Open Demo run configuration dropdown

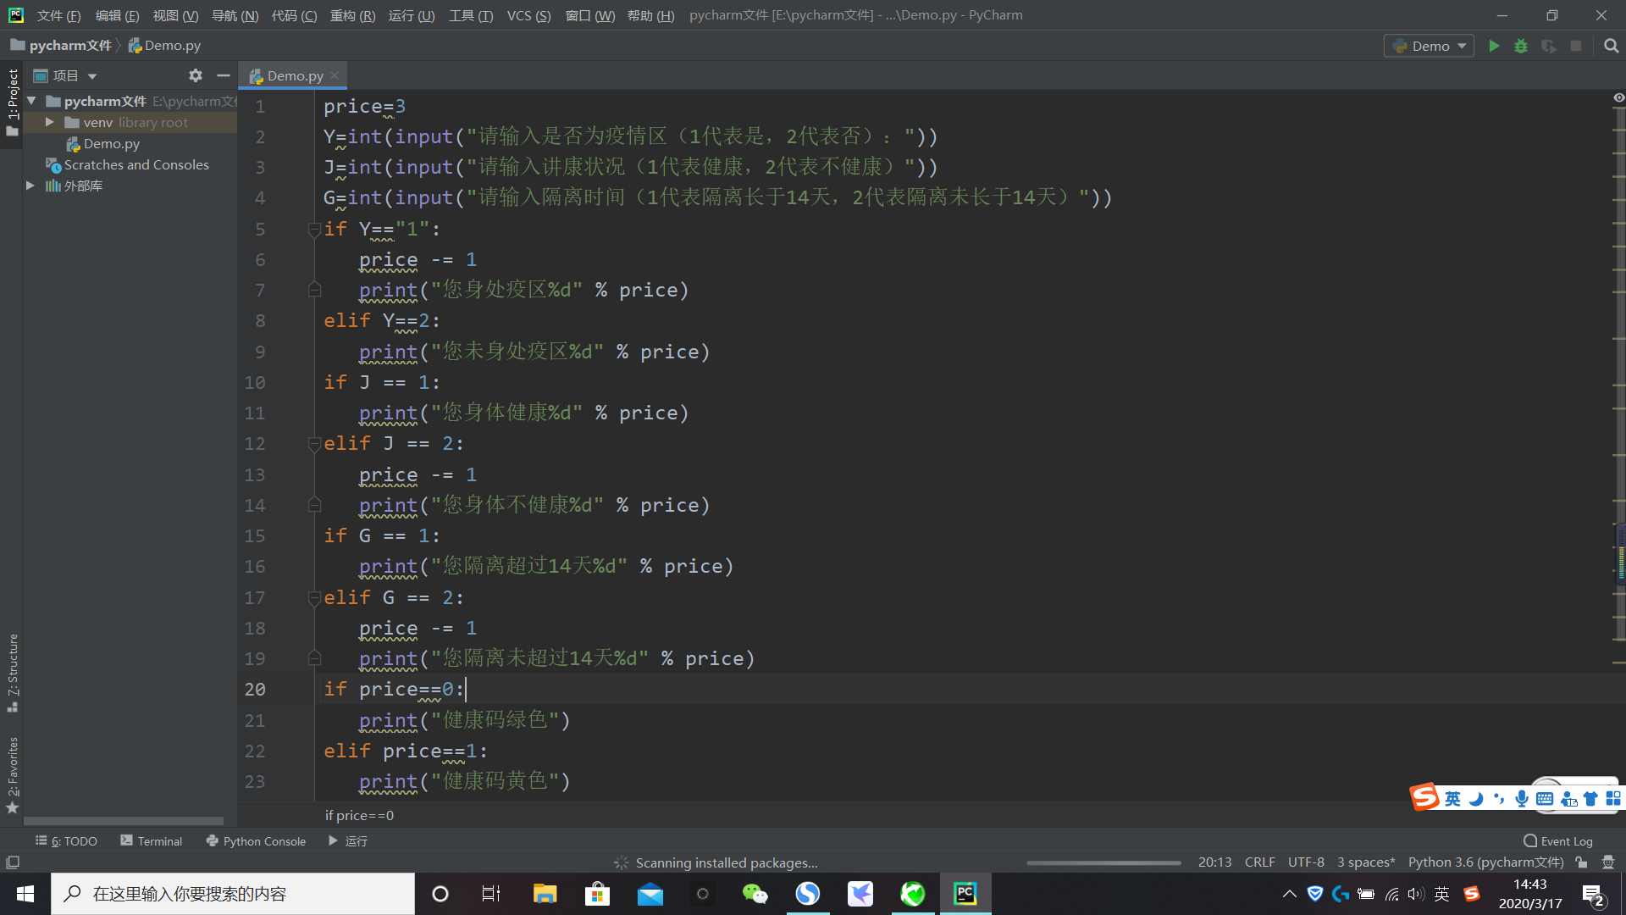tap(1429, 46)
